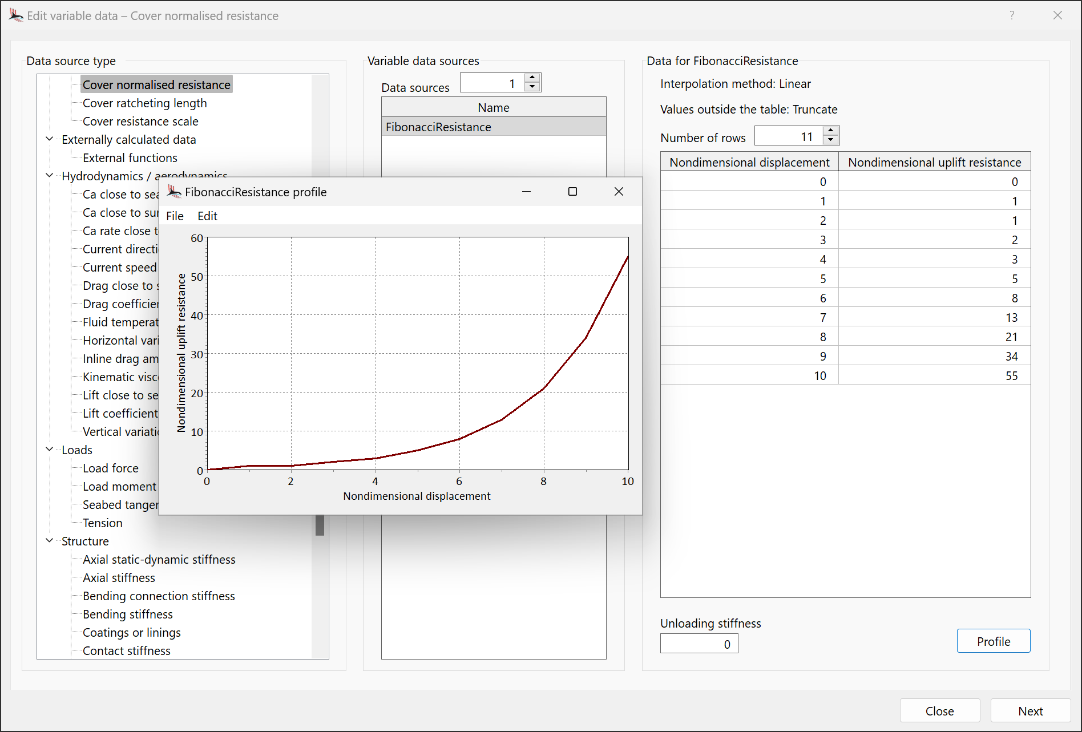This screenshot has width=1082, height=732.
Task: Select Cover ratcheting length in the tree
Action: (x=144, y=103)
